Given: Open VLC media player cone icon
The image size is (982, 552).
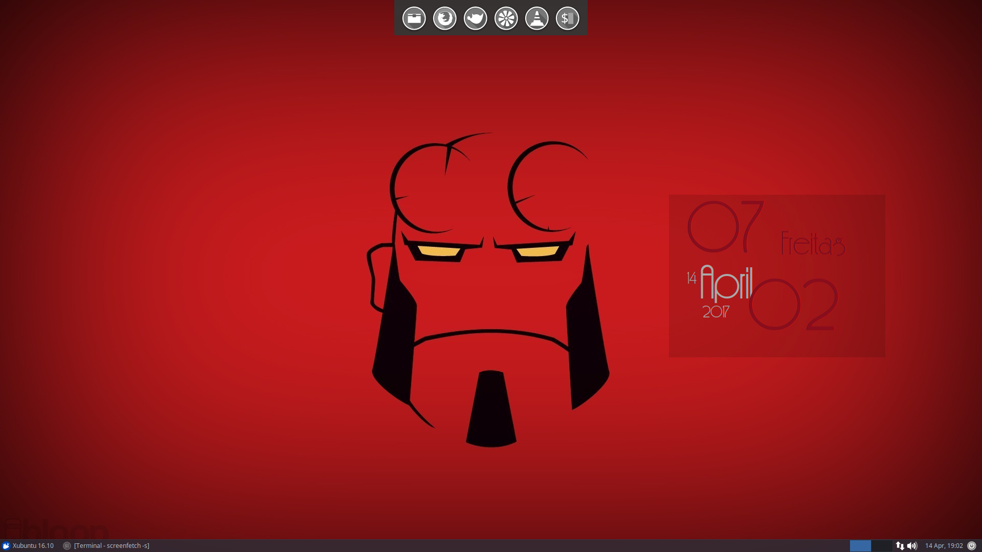Looking at the screenshot, I should 537,19.
